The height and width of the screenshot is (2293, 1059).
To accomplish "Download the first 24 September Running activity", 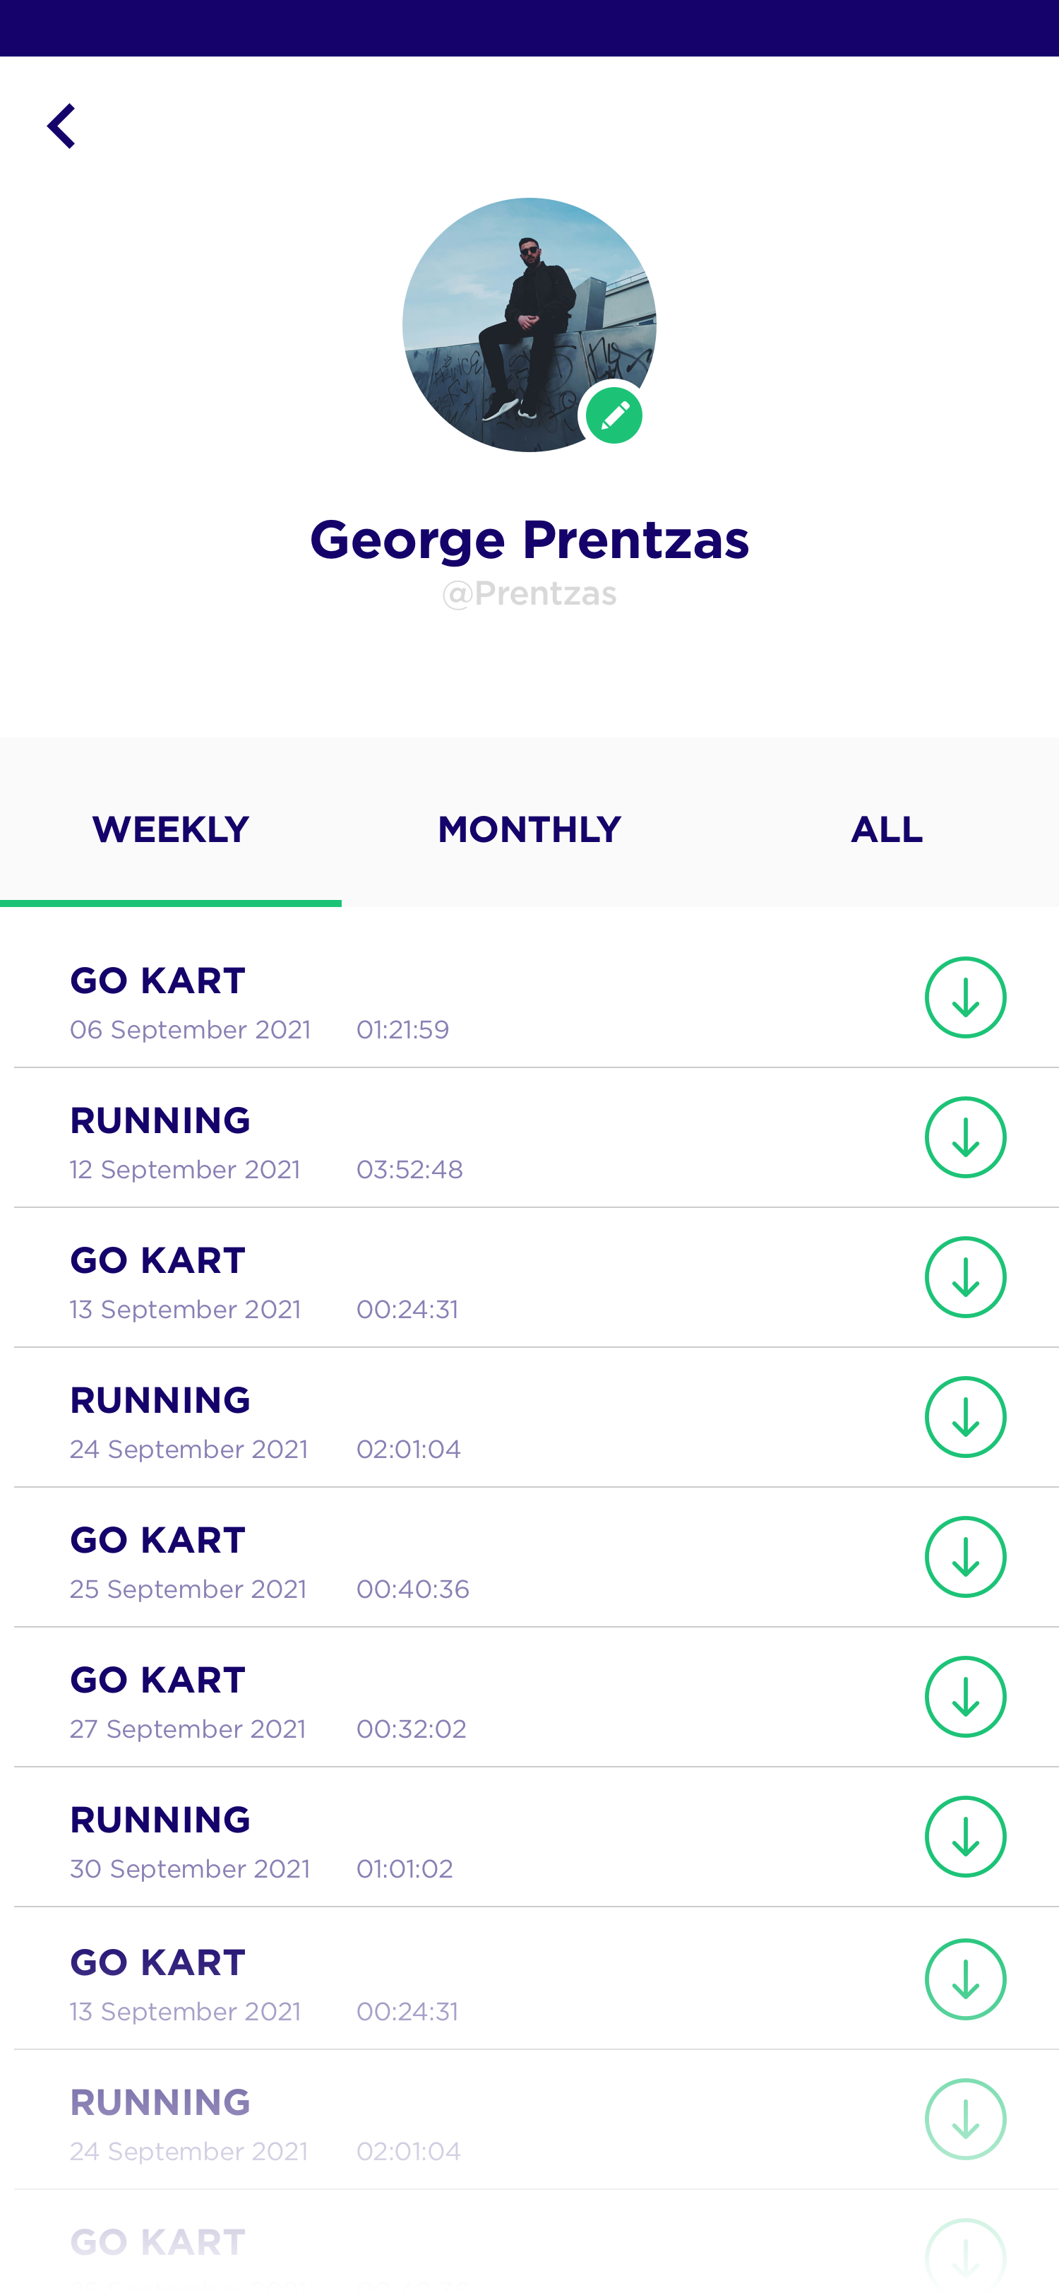I will [x=964, y=1417].
